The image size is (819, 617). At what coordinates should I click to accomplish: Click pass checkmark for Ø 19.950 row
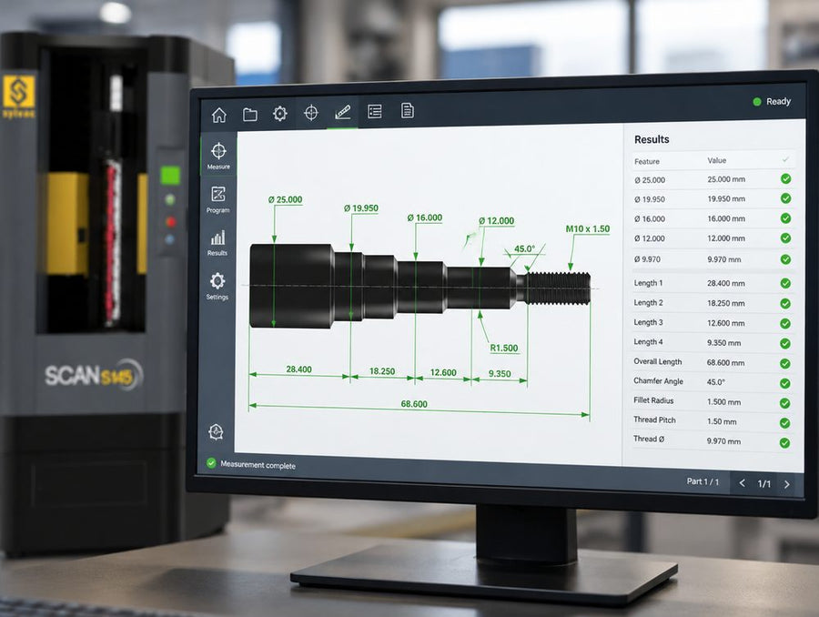785,198
